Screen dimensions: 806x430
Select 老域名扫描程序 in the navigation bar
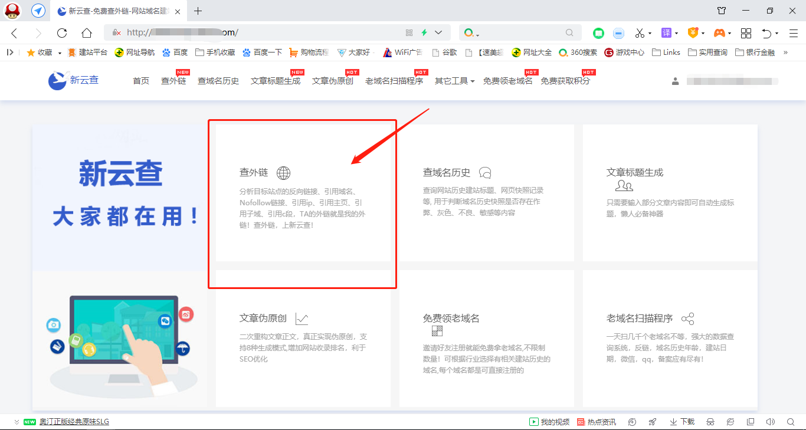tap(394, 81)
